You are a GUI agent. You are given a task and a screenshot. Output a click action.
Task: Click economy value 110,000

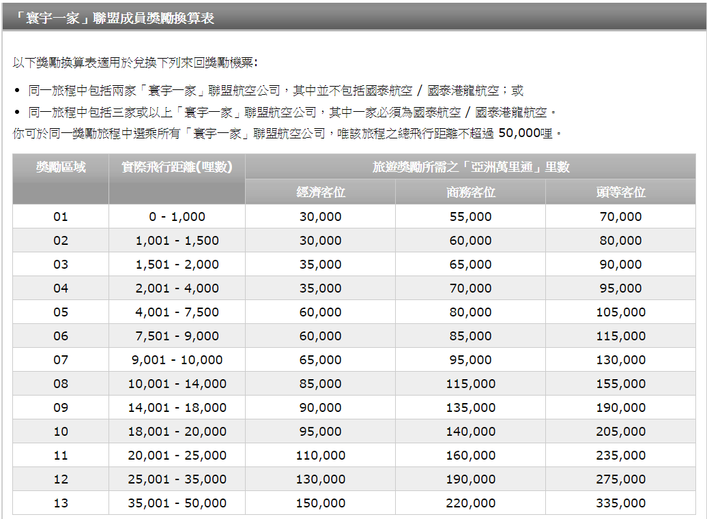coord(321,456)
